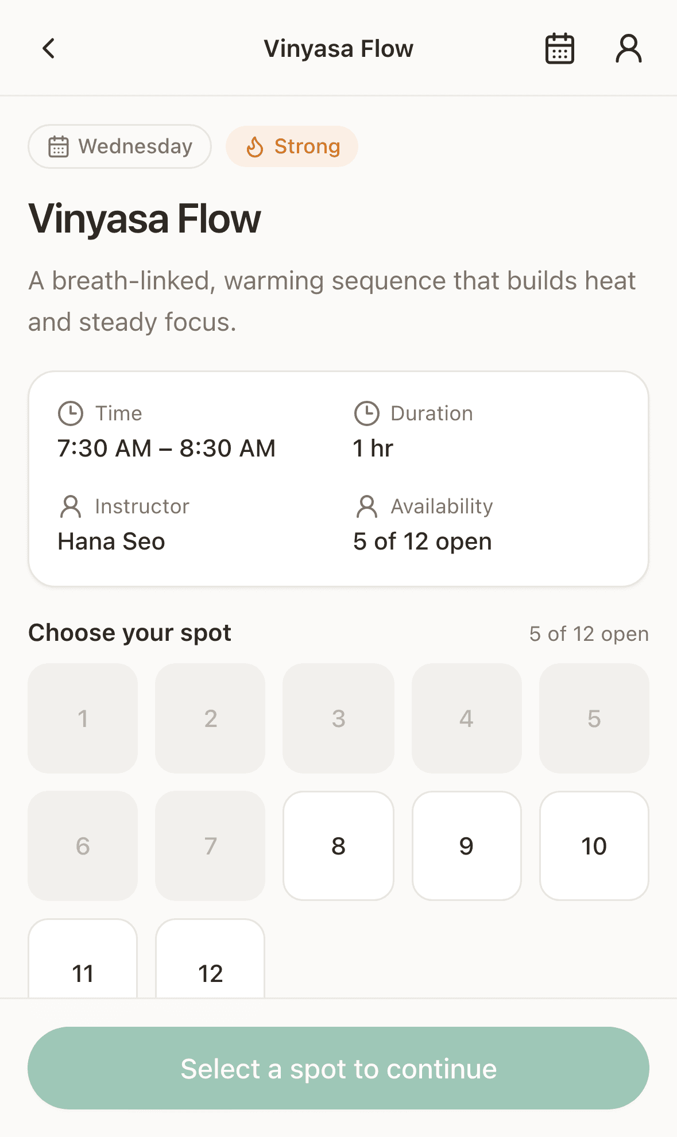The height and width of the screenshot is (1137, 677).
Task: Pick spot 10
Action: [594, 846]
